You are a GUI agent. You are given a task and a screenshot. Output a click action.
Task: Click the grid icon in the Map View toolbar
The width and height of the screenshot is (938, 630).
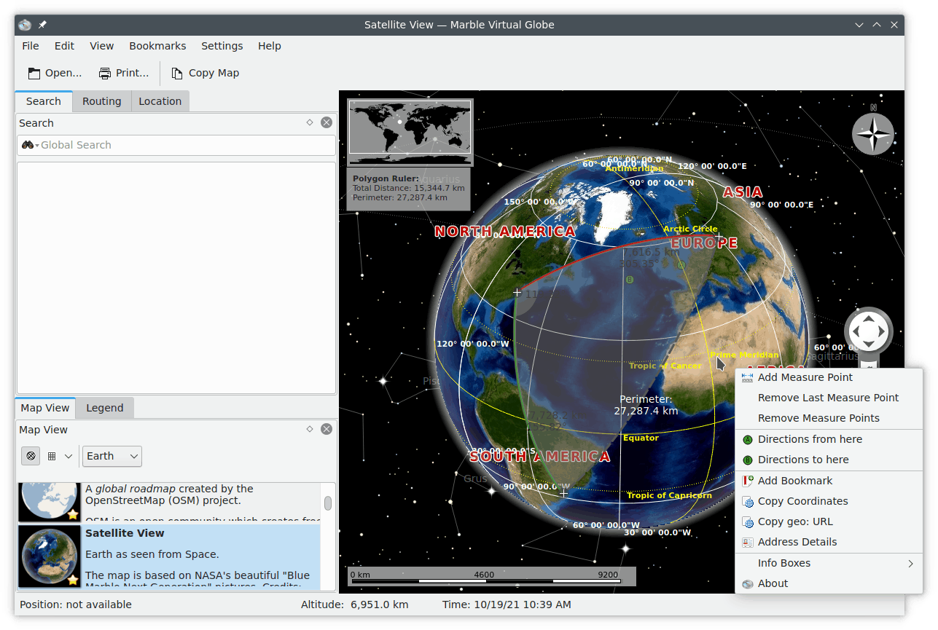(x=52, y=456)
